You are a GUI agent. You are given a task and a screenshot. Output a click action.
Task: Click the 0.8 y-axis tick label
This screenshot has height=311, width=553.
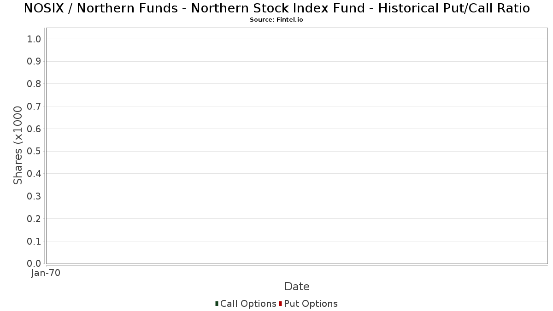click(x=35, y=84)
